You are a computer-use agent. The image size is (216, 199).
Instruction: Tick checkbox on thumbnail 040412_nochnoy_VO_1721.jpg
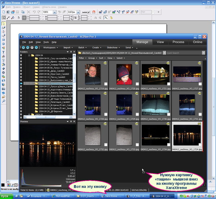(168, 84)
